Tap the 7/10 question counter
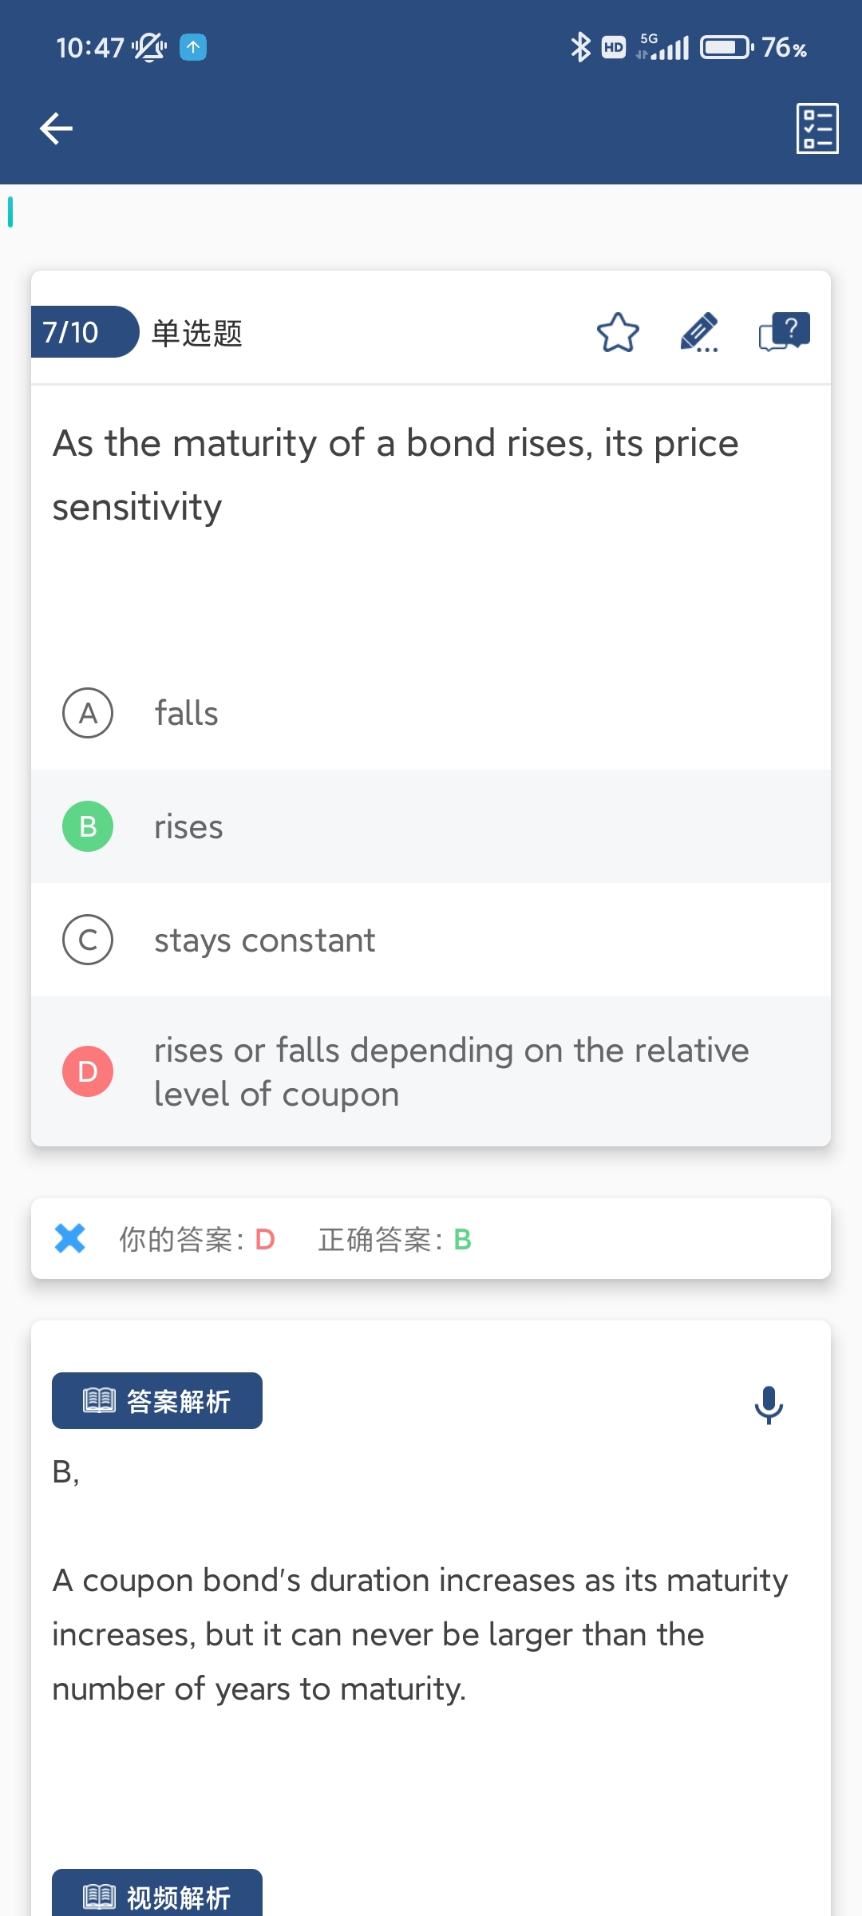The image size is (862, 1916). pyautogui.click(x=72, y=332)
